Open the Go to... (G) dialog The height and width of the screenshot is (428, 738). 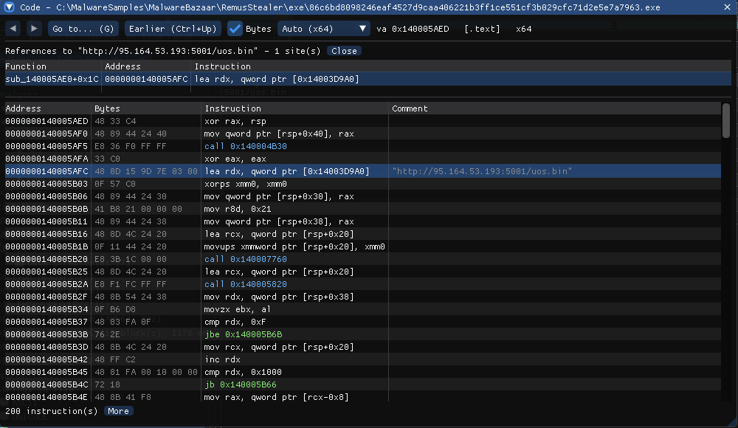[83, 29]
